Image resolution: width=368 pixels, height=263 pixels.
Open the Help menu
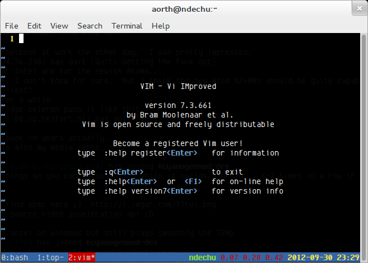click(x=161, y=26)
